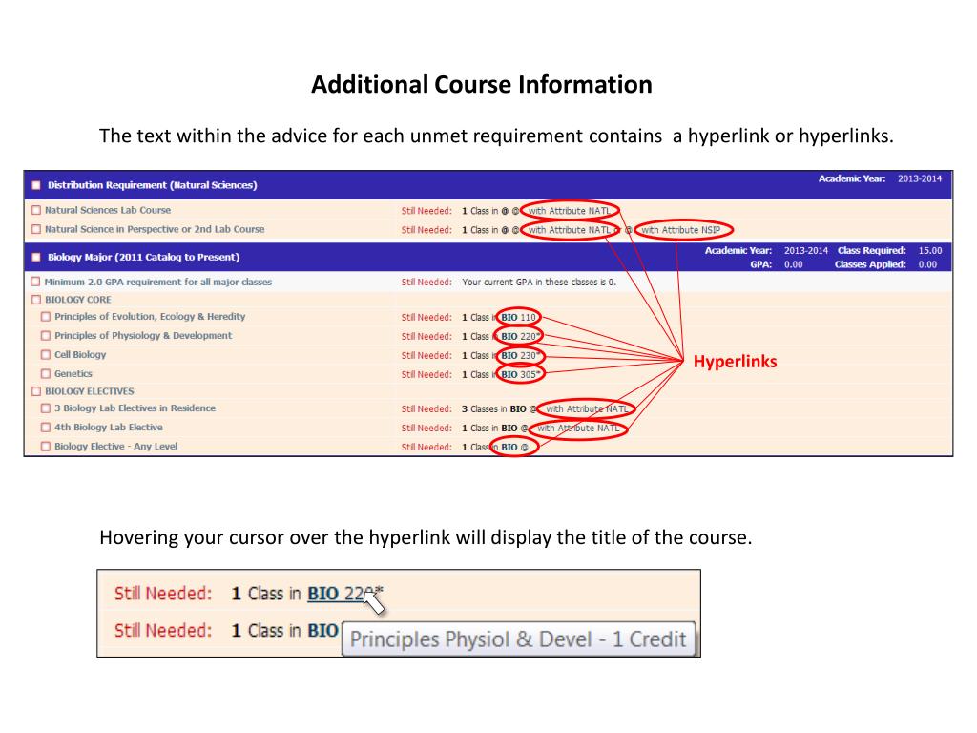Click the 4th Biology Lab Elective label

pyautogui.click(x=109, y=428)
